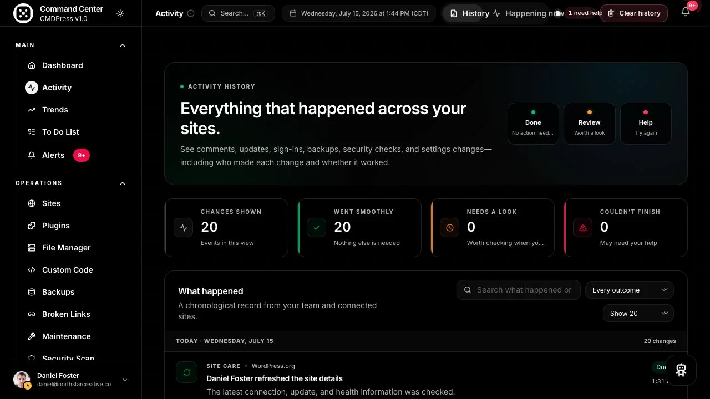Viewport: 710px width, 399px height.
Task: Click the Changes Shown pulse icon
Action: (x=184, y=228)
